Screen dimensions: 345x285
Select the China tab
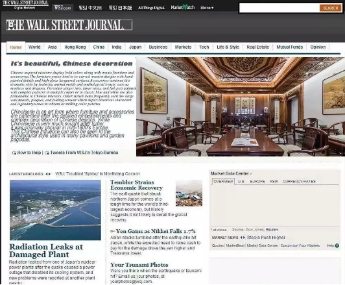point(99,47)
